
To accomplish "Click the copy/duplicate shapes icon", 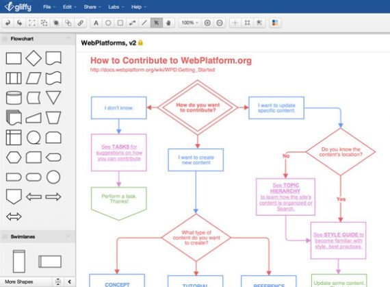I will pos(68,23).
